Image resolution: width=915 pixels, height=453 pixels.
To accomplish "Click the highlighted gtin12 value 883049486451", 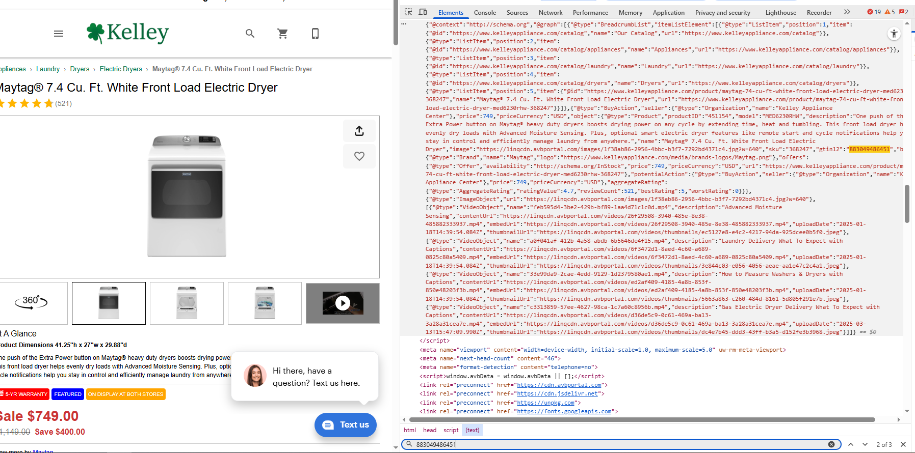I will coord(869,150).
